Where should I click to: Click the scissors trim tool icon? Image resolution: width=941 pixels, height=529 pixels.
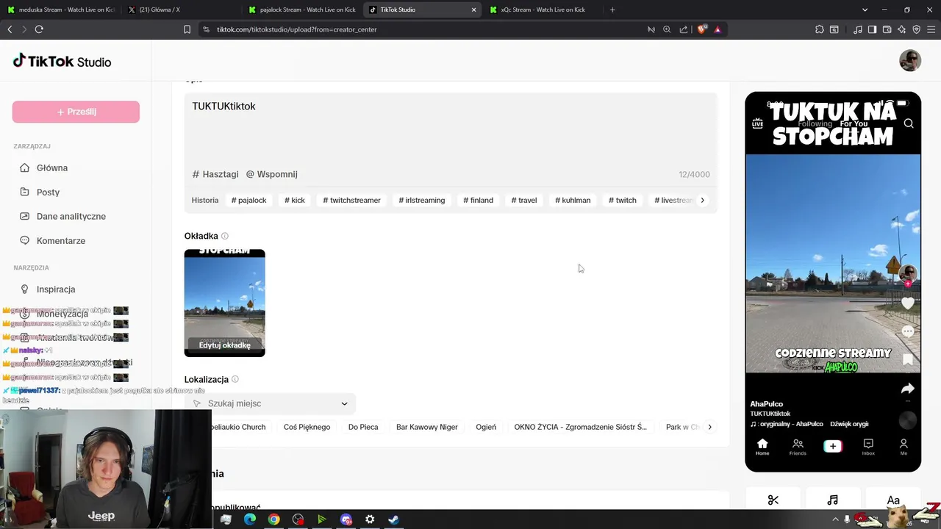tap(773, 500)
